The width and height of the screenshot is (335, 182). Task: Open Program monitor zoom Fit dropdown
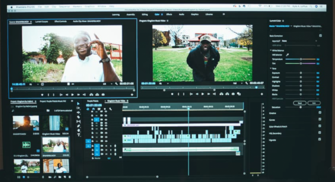(164, 83)
